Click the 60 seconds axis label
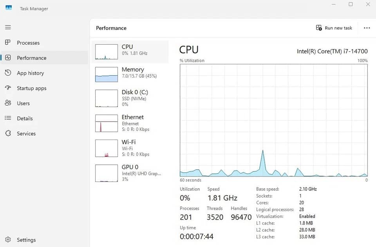Viewport: 376px width, 247px height. (x=191, y=180)
